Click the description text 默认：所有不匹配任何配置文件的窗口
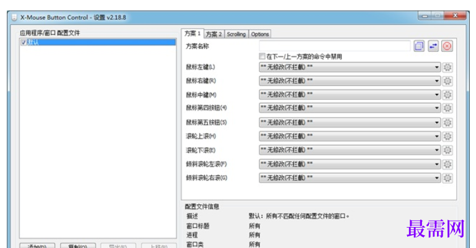The width and height of the screenshot is (476, 248). click(x=299, y=216)
